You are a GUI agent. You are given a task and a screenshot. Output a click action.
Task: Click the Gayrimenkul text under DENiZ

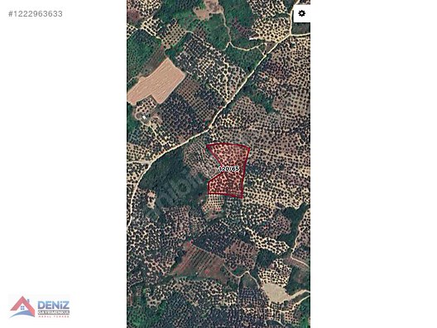54,312
